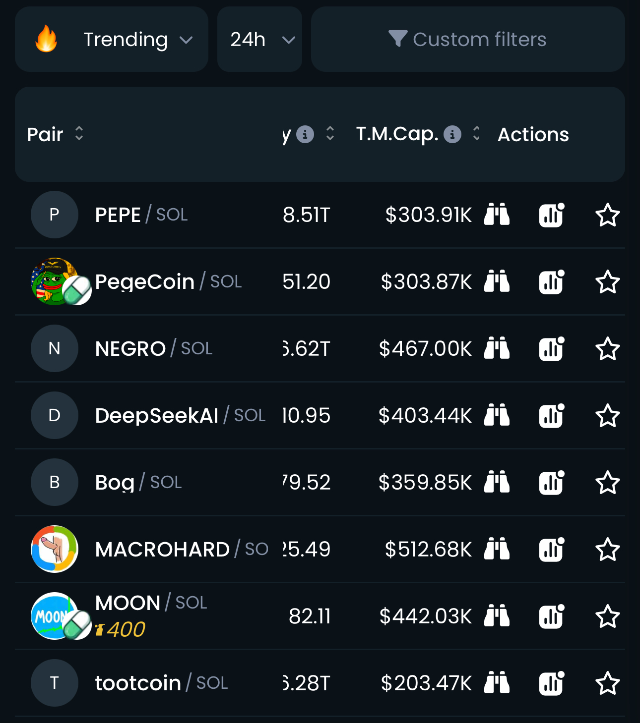Toggle favorite star for MOON pair

point(607,616)
